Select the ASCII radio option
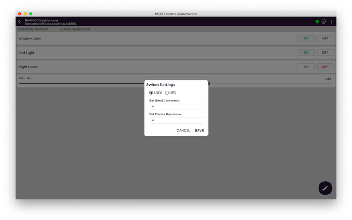Image resolution: width=352 pixels, height=220 pixels. (x=151, y=93)
